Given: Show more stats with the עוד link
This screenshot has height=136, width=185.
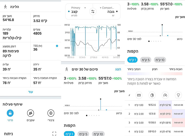Looking at the screenshot, I should pos(30,92).
